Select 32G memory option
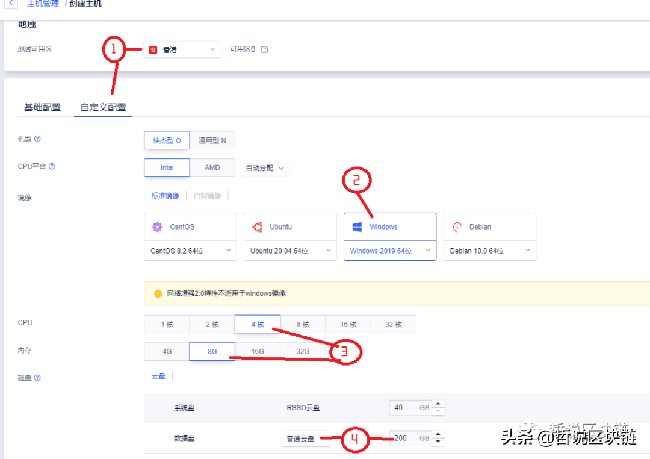 click(x=303, y=352)
